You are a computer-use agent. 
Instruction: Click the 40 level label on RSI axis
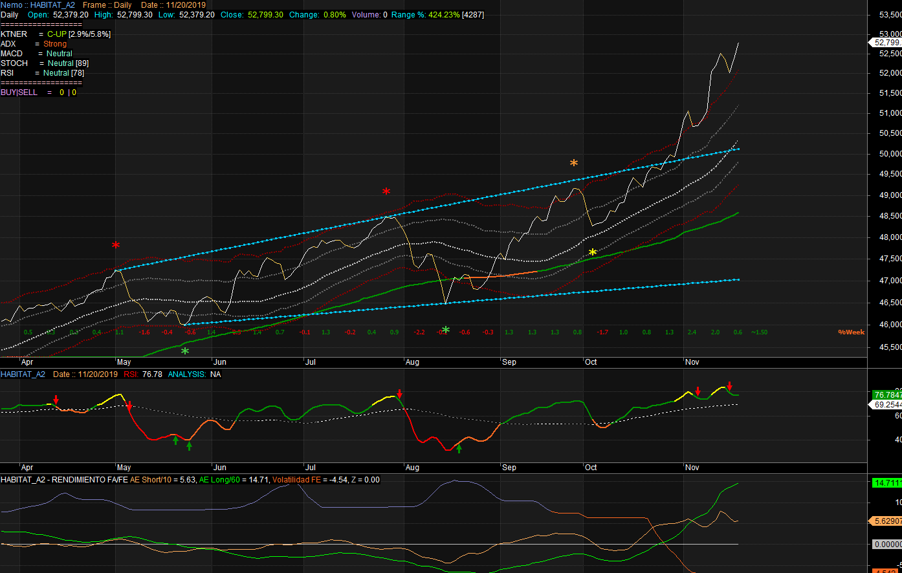click(897, 440)
